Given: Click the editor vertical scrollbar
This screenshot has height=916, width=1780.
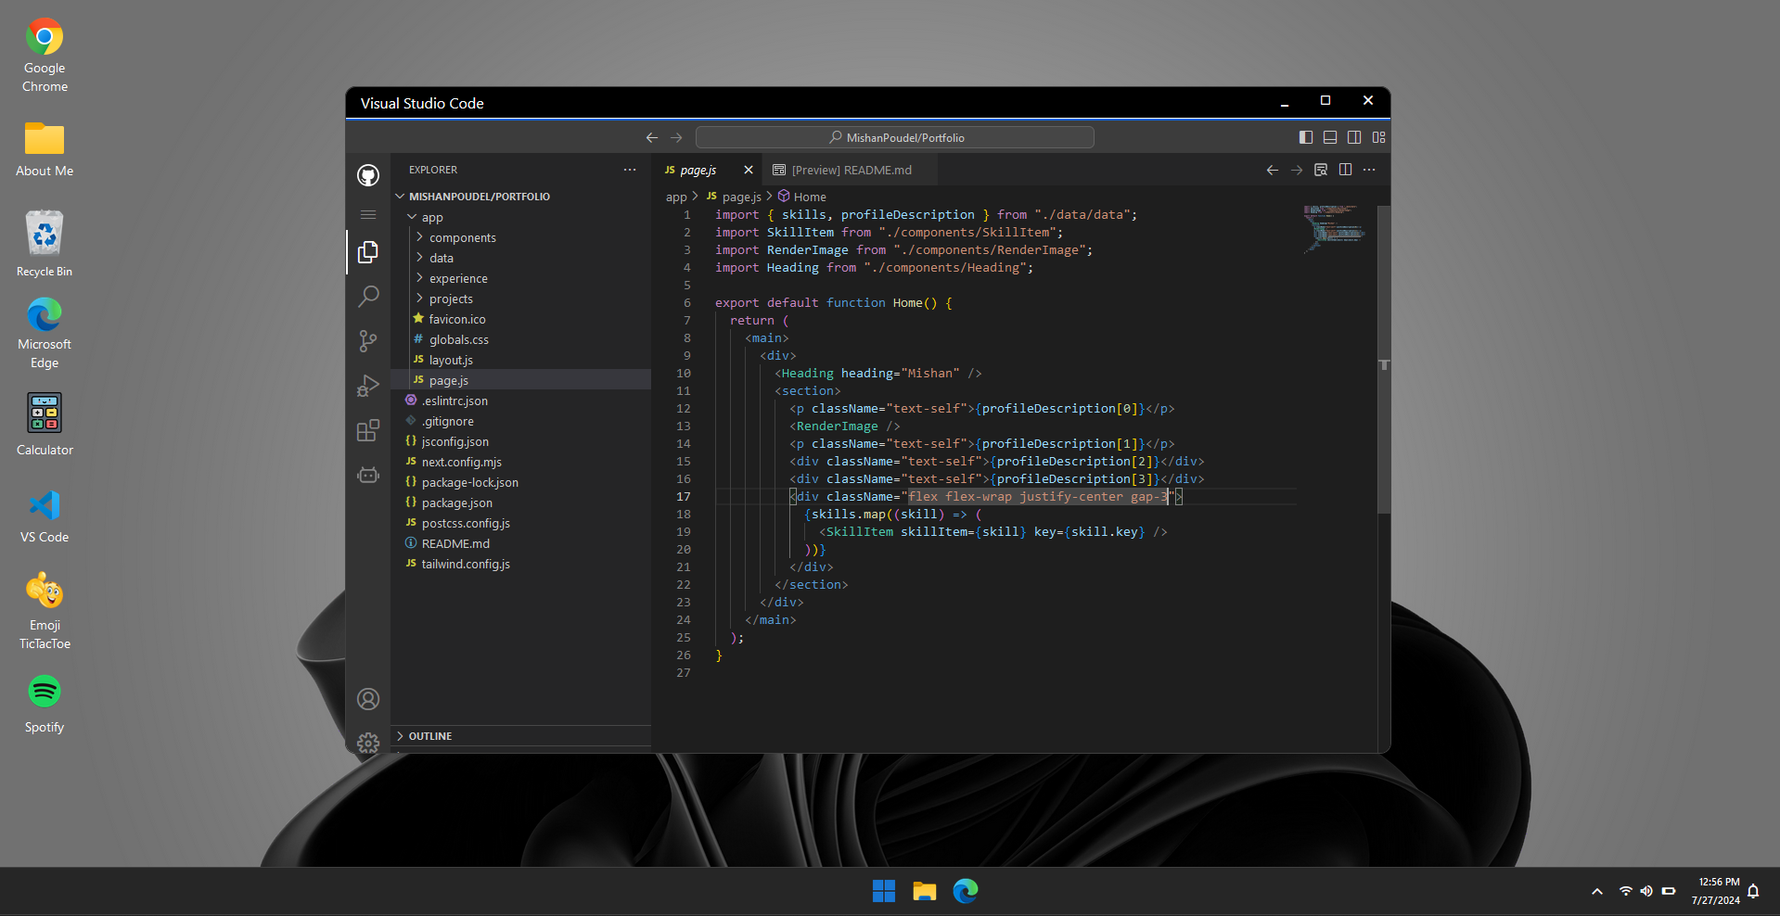Looking at the screenshot, I should pos(1384,359).
